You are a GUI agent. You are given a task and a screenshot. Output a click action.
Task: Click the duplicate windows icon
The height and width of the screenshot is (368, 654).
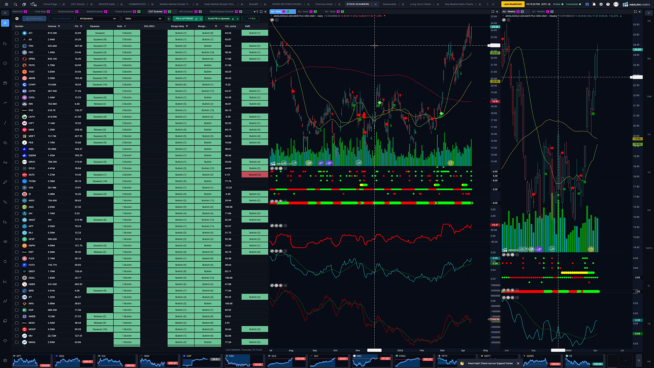pyautogui.click(x=24, y=4)
